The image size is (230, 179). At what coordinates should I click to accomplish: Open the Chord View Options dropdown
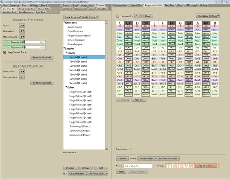coord(208,16)
